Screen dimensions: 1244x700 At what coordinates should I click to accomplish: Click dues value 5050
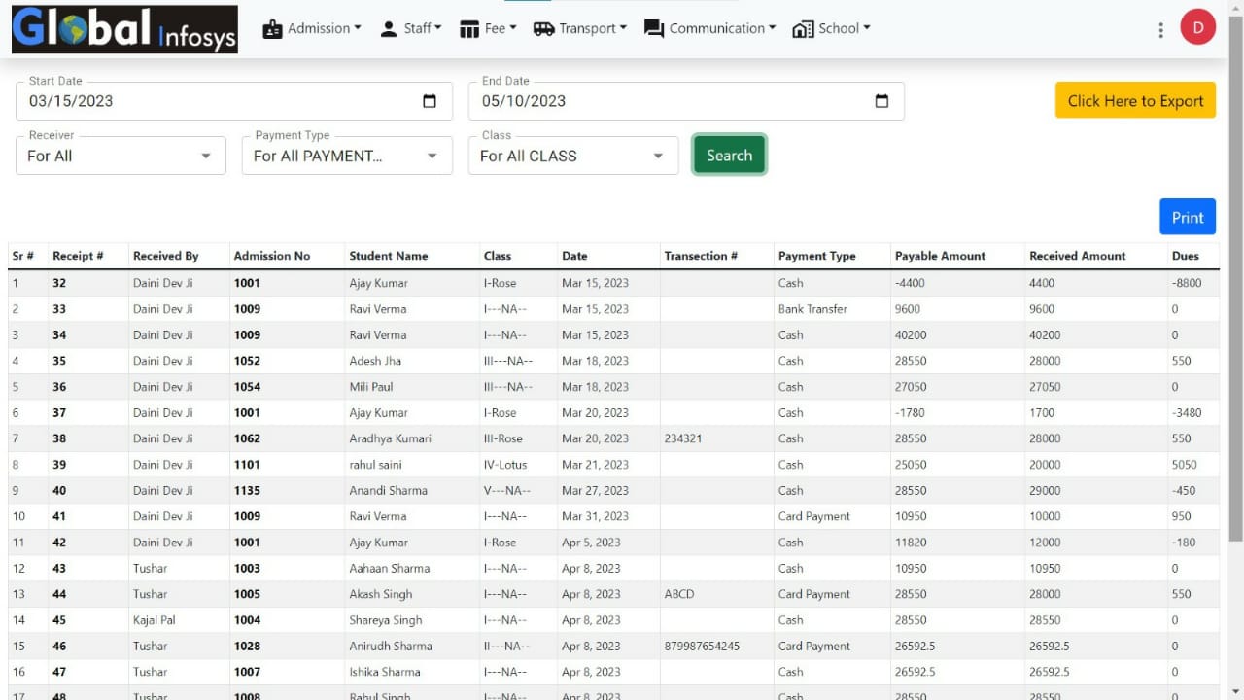coord(1184,465)
